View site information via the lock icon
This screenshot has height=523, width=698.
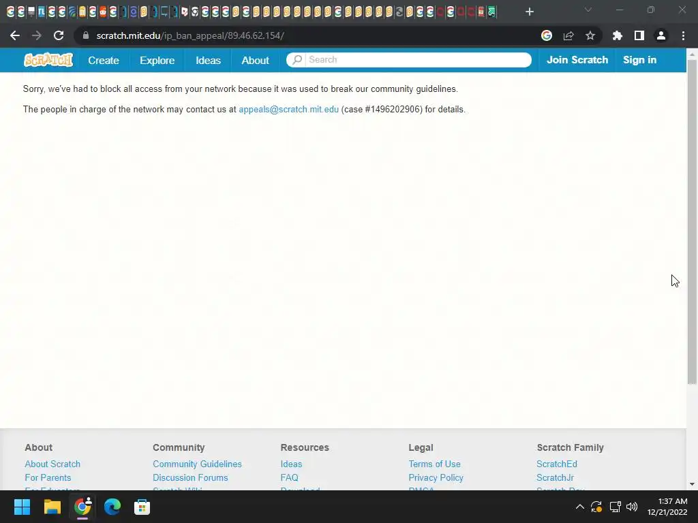pyautogui.click(x=86, y=35)
